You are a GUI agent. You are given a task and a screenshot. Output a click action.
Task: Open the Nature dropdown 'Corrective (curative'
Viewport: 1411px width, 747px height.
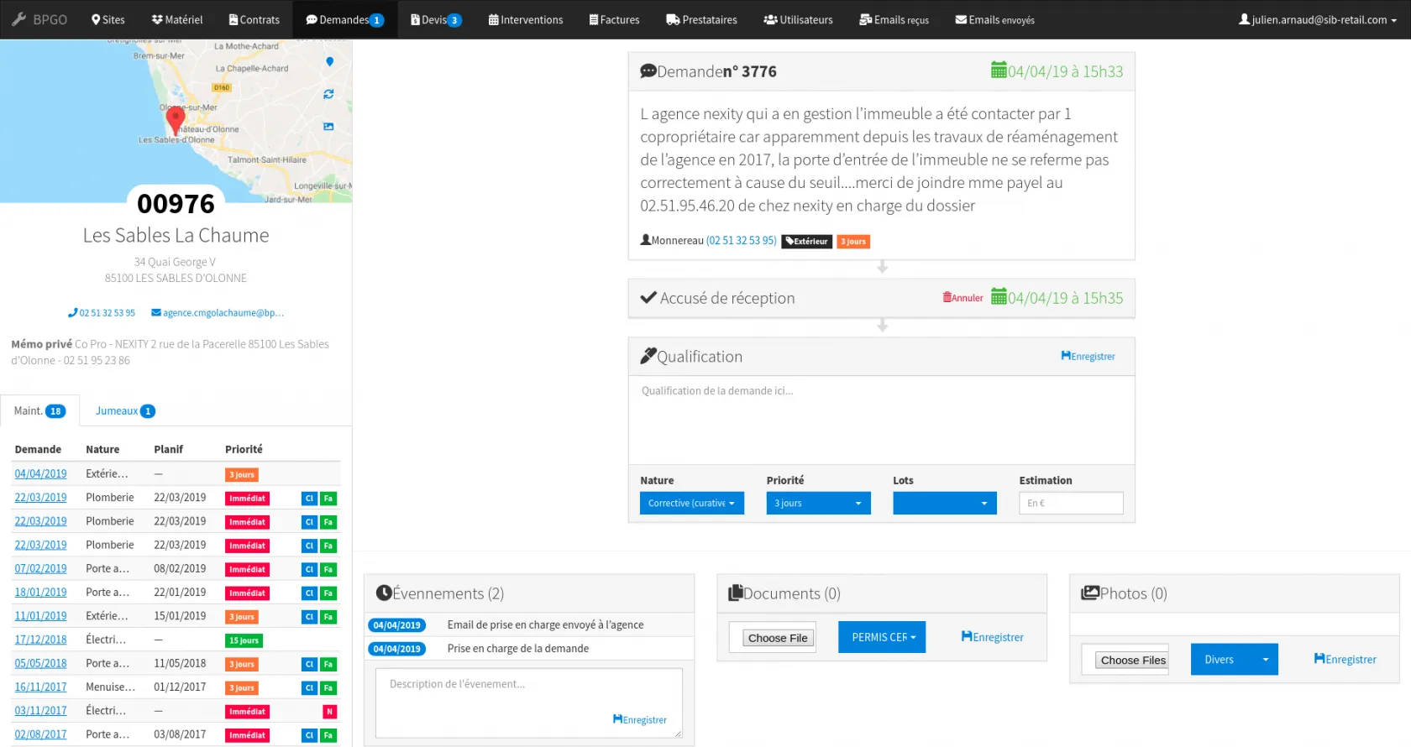[691, 504]
